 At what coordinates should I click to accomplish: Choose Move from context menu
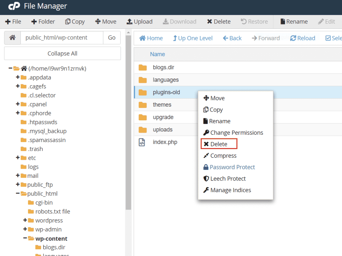tap(214, 98)
